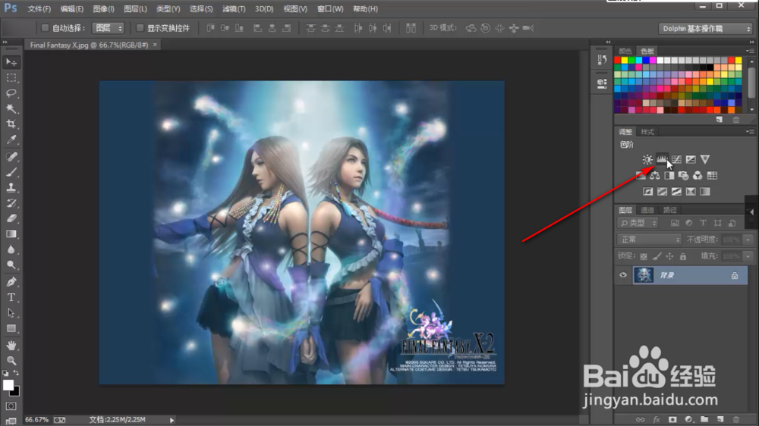Toggle lock position icon

pyautogui.click(x=670, y=256)
